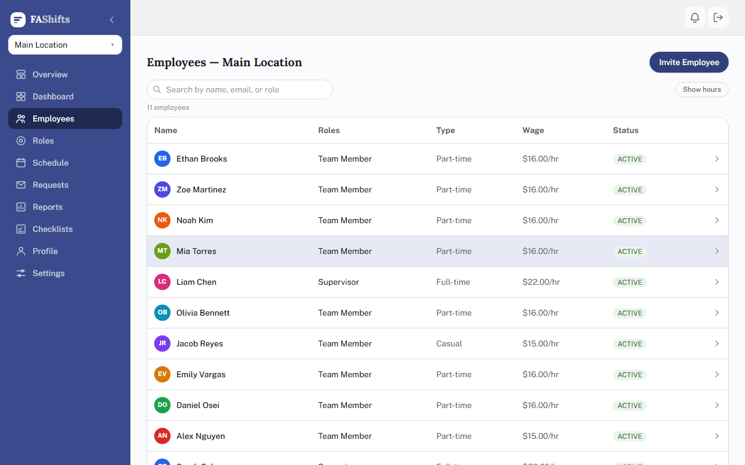Click the Name column header
This screenshot has height=465, width=745.
tap(166, 130)
